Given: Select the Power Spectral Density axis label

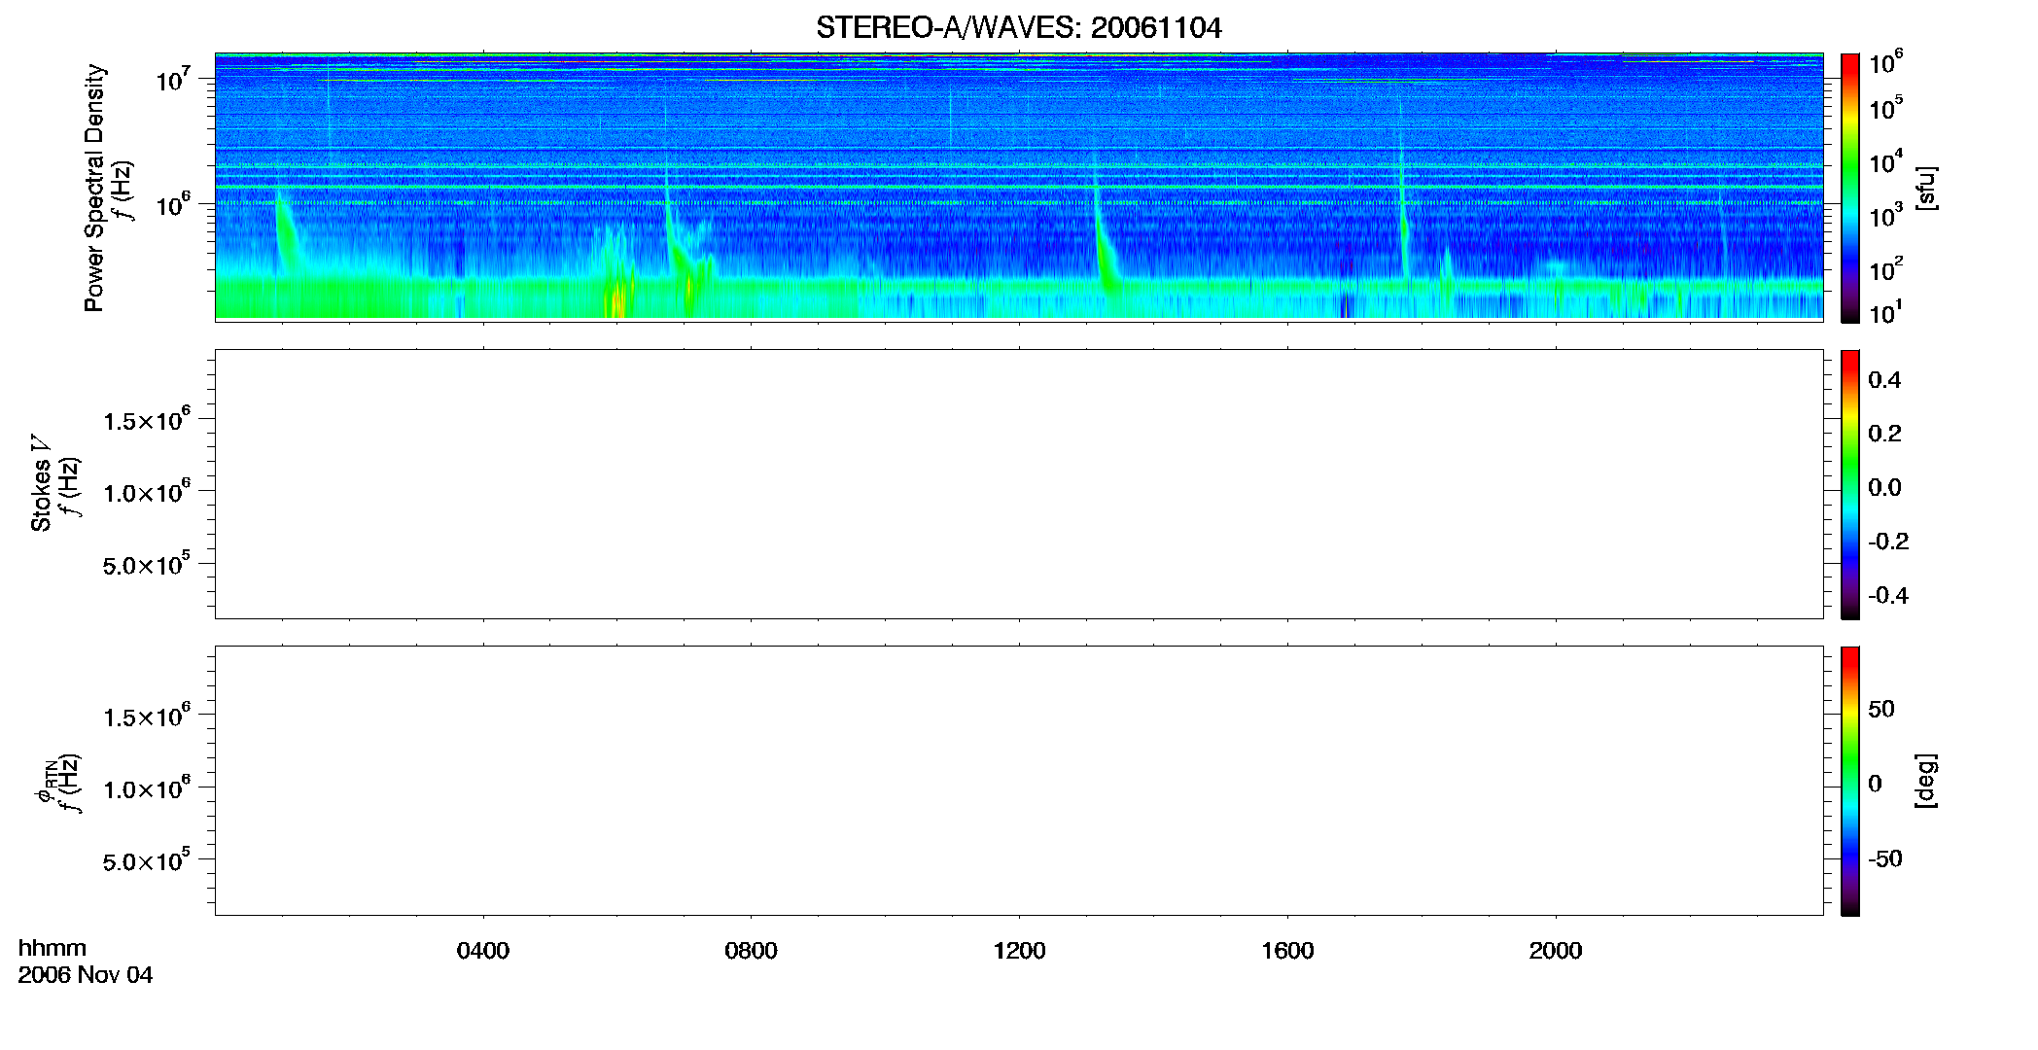Looking at the screenshot, I should coord(94,188).
